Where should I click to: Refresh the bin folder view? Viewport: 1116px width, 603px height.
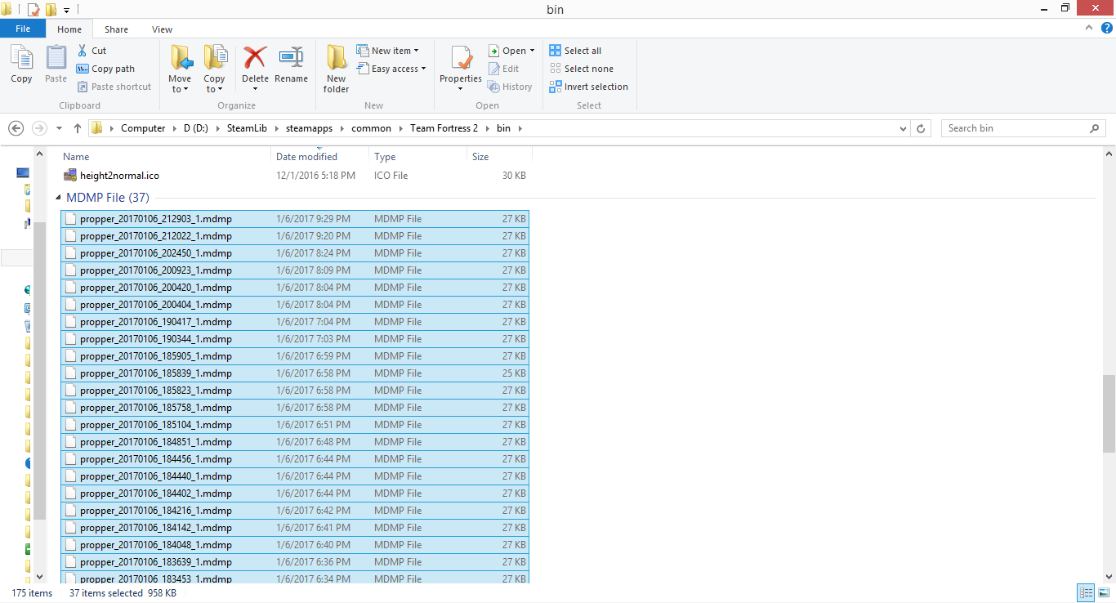[921, 128]
